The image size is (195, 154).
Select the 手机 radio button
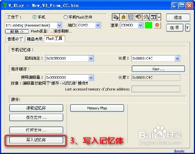point(34,17)
